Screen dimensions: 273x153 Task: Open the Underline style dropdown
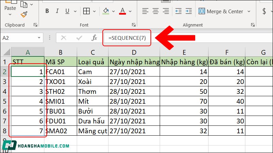point(75,12)
